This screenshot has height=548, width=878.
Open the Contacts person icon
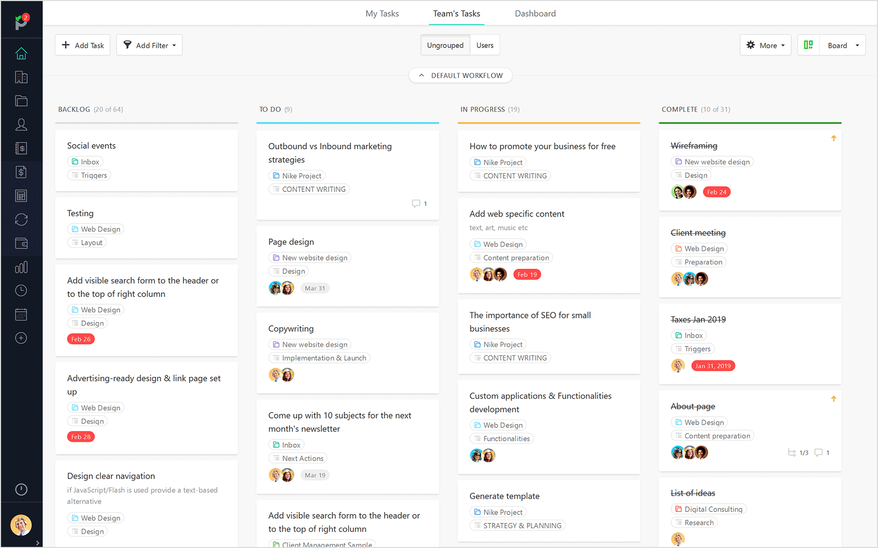pyautogui.click(x=21, y=124)
